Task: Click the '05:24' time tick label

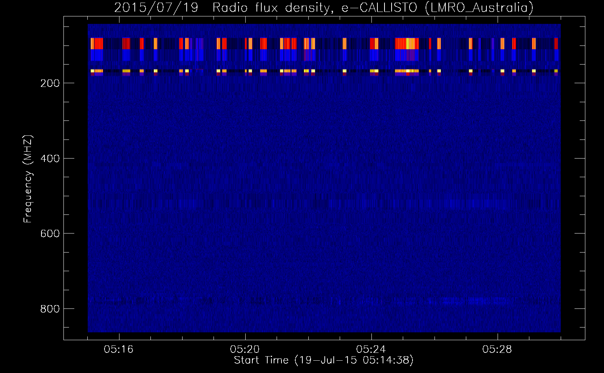Action: tap(371, 350)
